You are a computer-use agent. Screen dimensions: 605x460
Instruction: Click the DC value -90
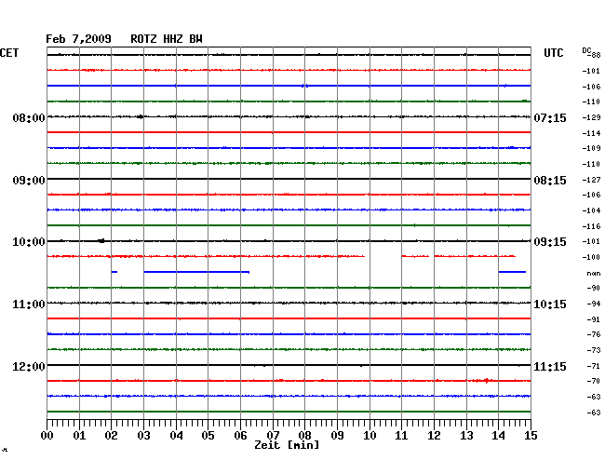pos(594,289)
